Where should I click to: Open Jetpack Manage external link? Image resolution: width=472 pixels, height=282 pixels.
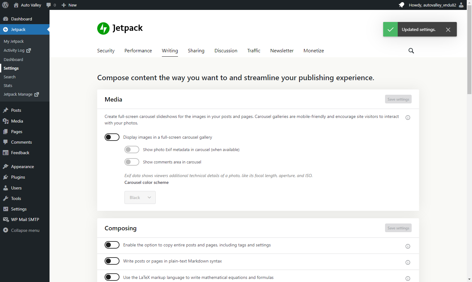[x=21, y=94]
